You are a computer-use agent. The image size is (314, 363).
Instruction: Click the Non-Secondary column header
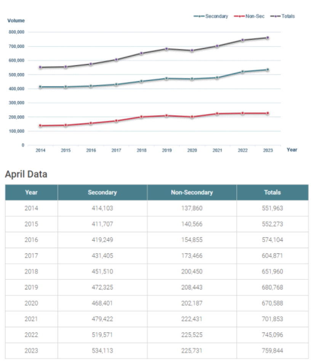(x=192, y=192)
